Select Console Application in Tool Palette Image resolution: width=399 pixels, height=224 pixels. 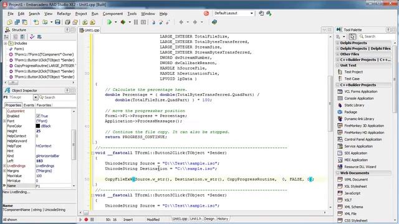(x=359, y=98)
